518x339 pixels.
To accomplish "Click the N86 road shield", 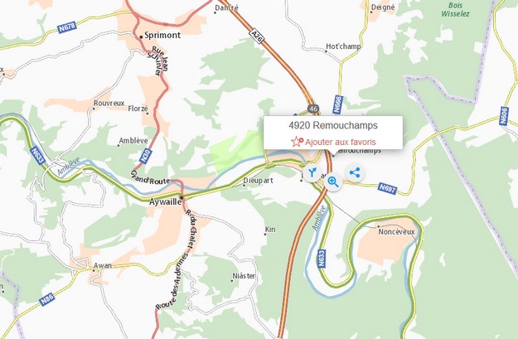I will pyautogui.click(x=46, y=299).
